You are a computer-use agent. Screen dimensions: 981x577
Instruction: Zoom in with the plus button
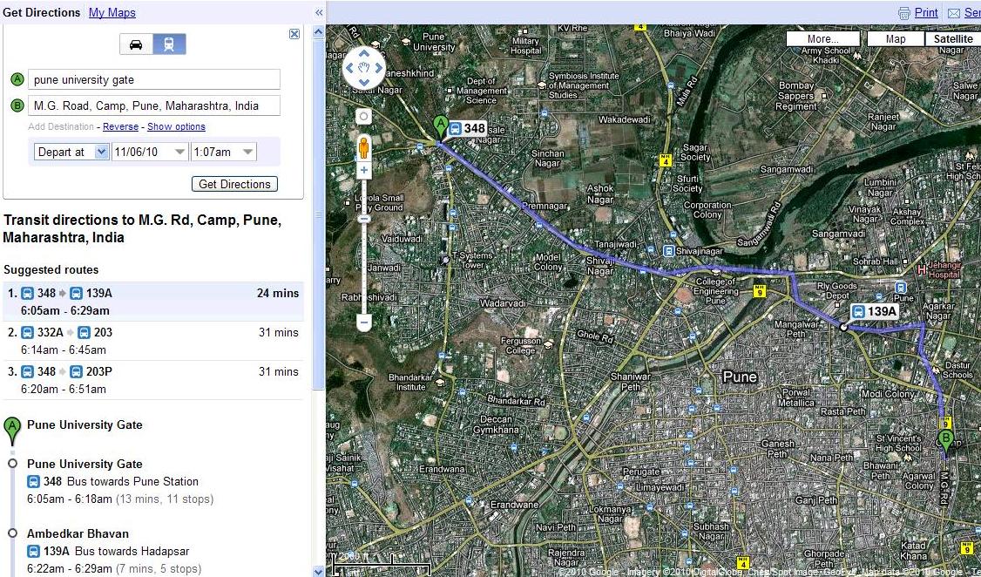pyautogui.click(x=363, y=170)
